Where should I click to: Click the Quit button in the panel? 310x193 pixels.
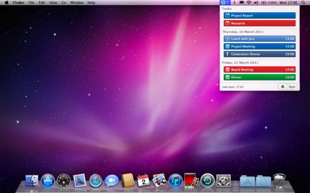pos(292,86)
